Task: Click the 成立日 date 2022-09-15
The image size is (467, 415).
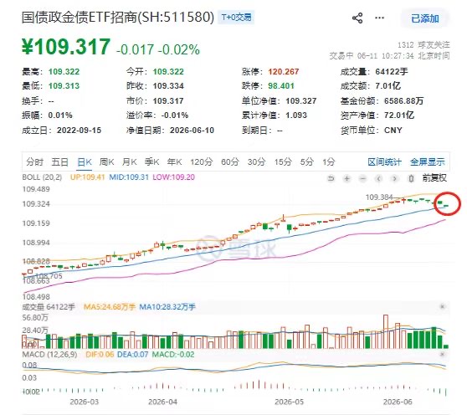Action: click(x=79, y=130)
